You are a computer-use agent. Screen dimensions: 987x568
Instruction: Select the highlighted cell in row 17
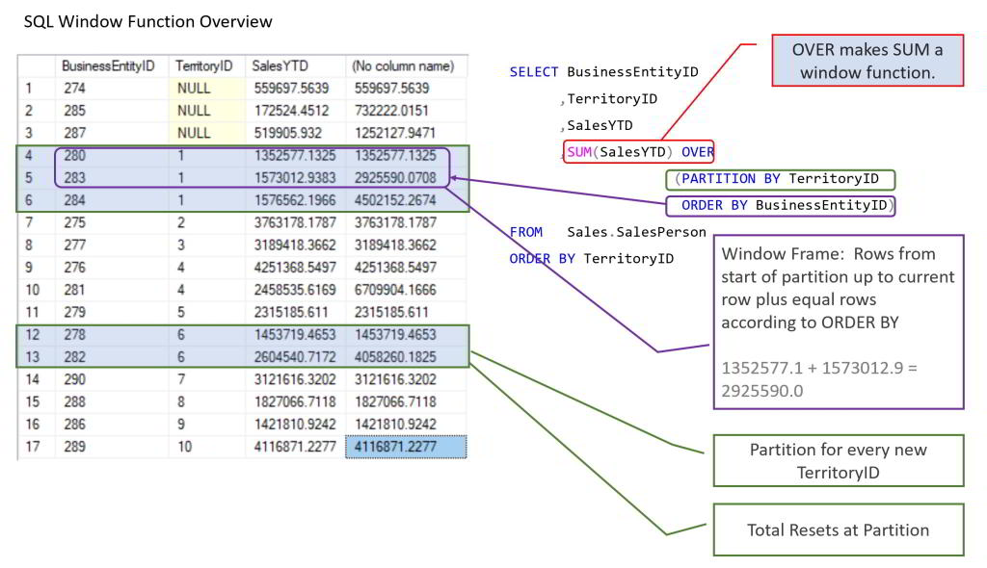click(x=406, y=447)
